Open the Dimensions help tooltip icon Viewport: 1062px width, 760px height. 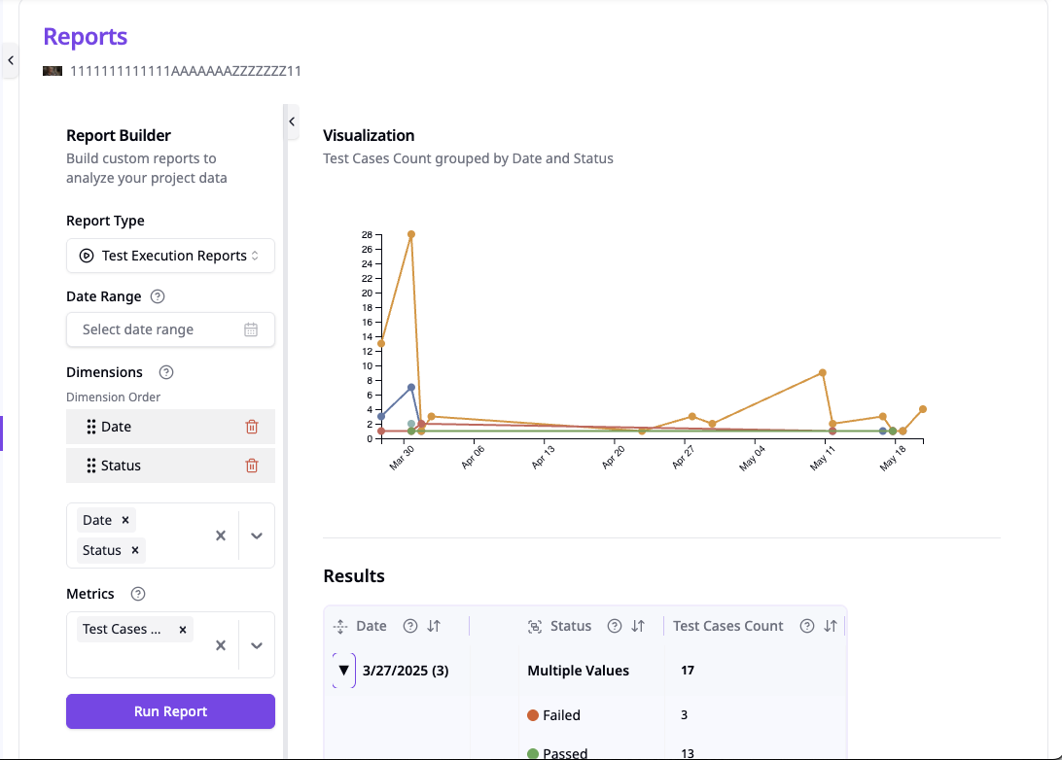click(165, 371)
